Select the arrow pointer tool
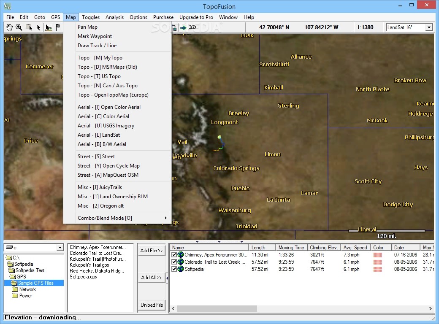This screenshot has width=439, height=324. click(x=38, y=27)
